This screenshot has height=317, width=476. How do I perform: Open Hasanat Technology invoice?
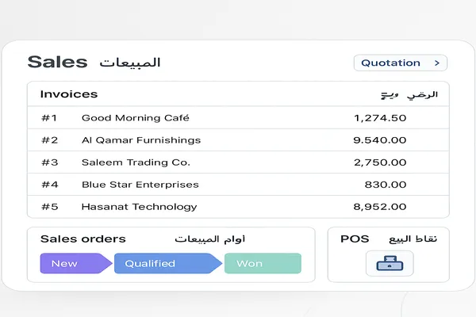coord(139,207)
